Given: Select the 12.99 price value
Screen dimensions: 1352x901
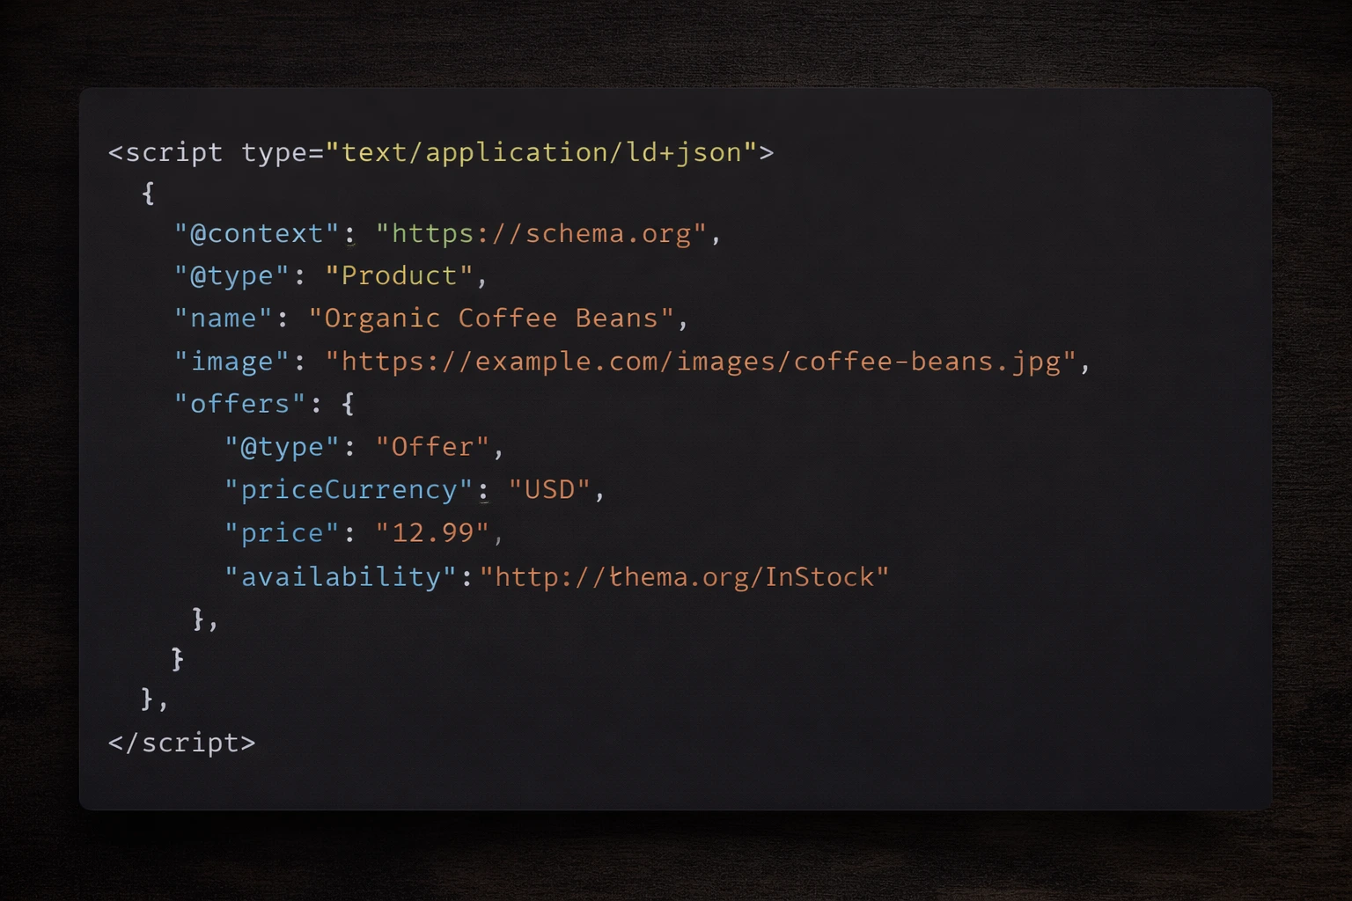Looking at the screenshot, I should point(432,532).
